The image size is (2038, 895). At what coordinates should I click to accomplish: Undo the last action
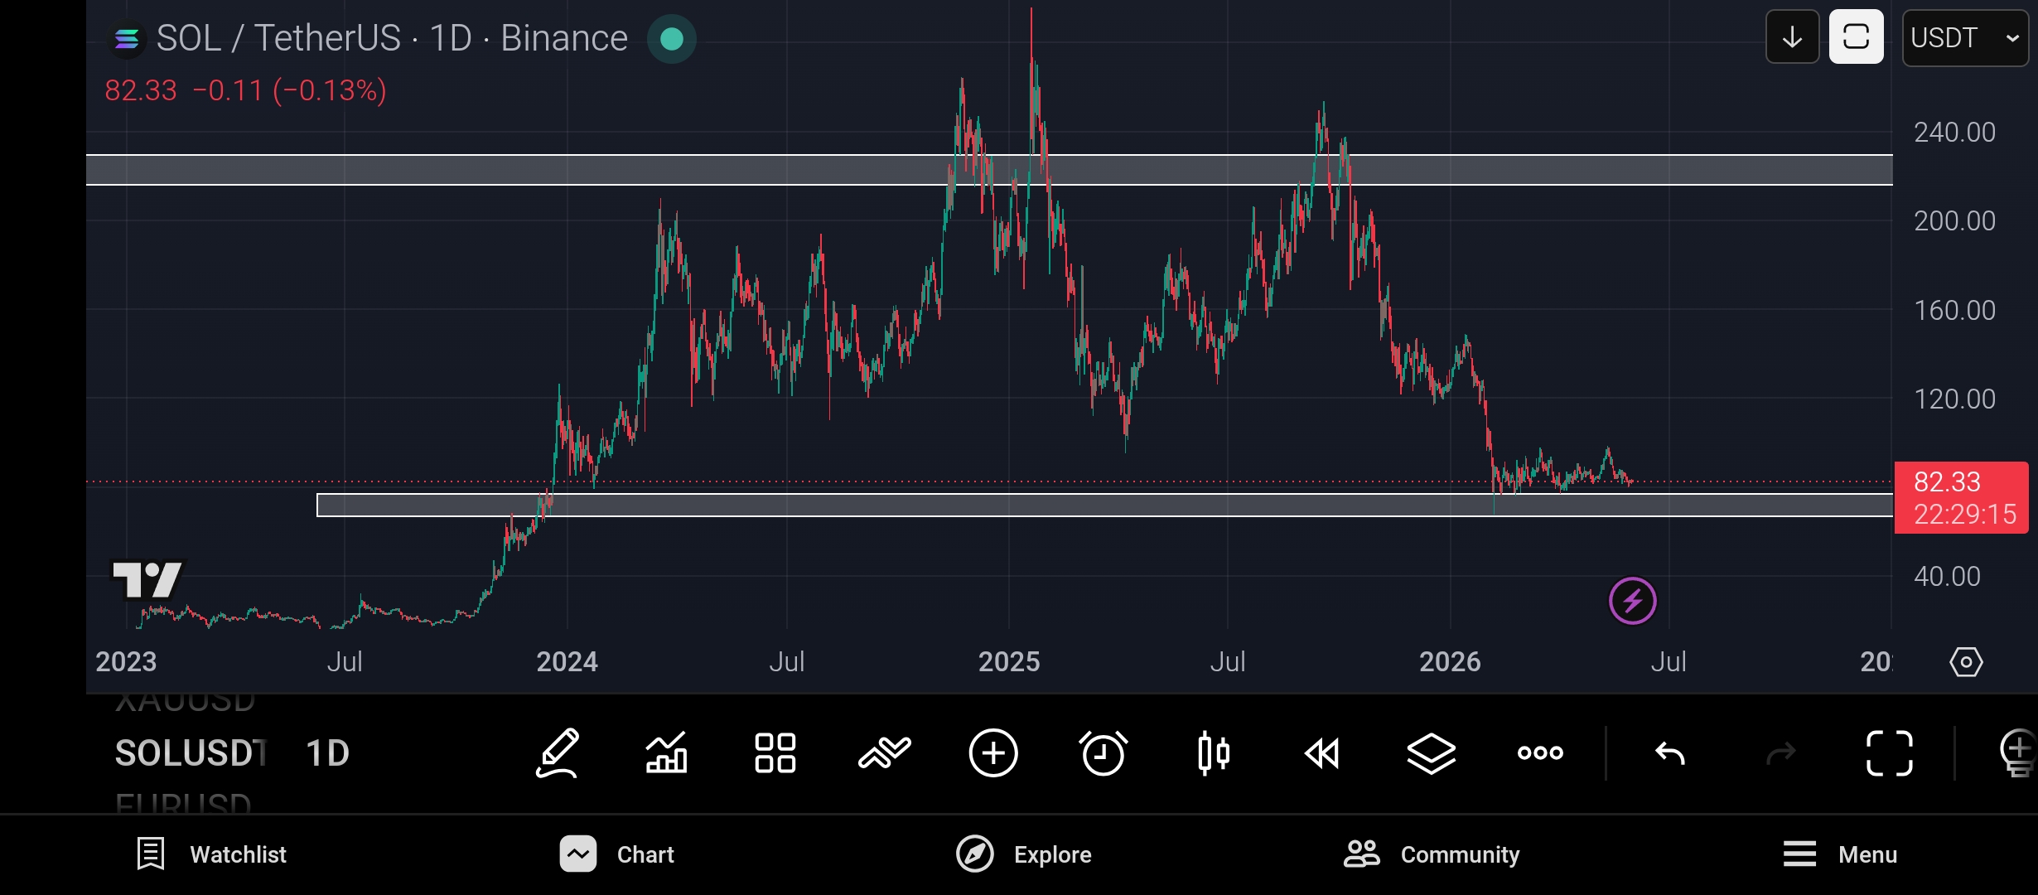tap(1670, 753)
